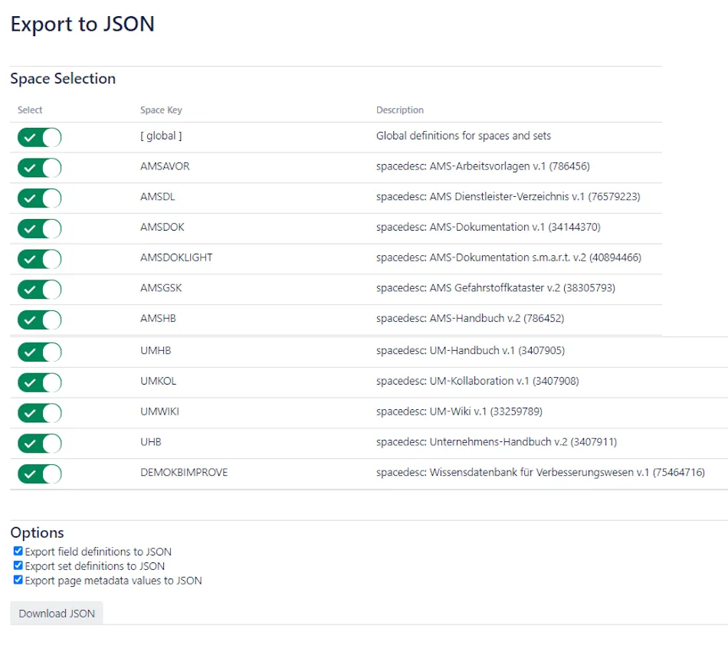Image resolution: width=728 pixels, height=652 pixels.
Task: Toggle the [ global ] space switch
Action: tap(39, 137)
